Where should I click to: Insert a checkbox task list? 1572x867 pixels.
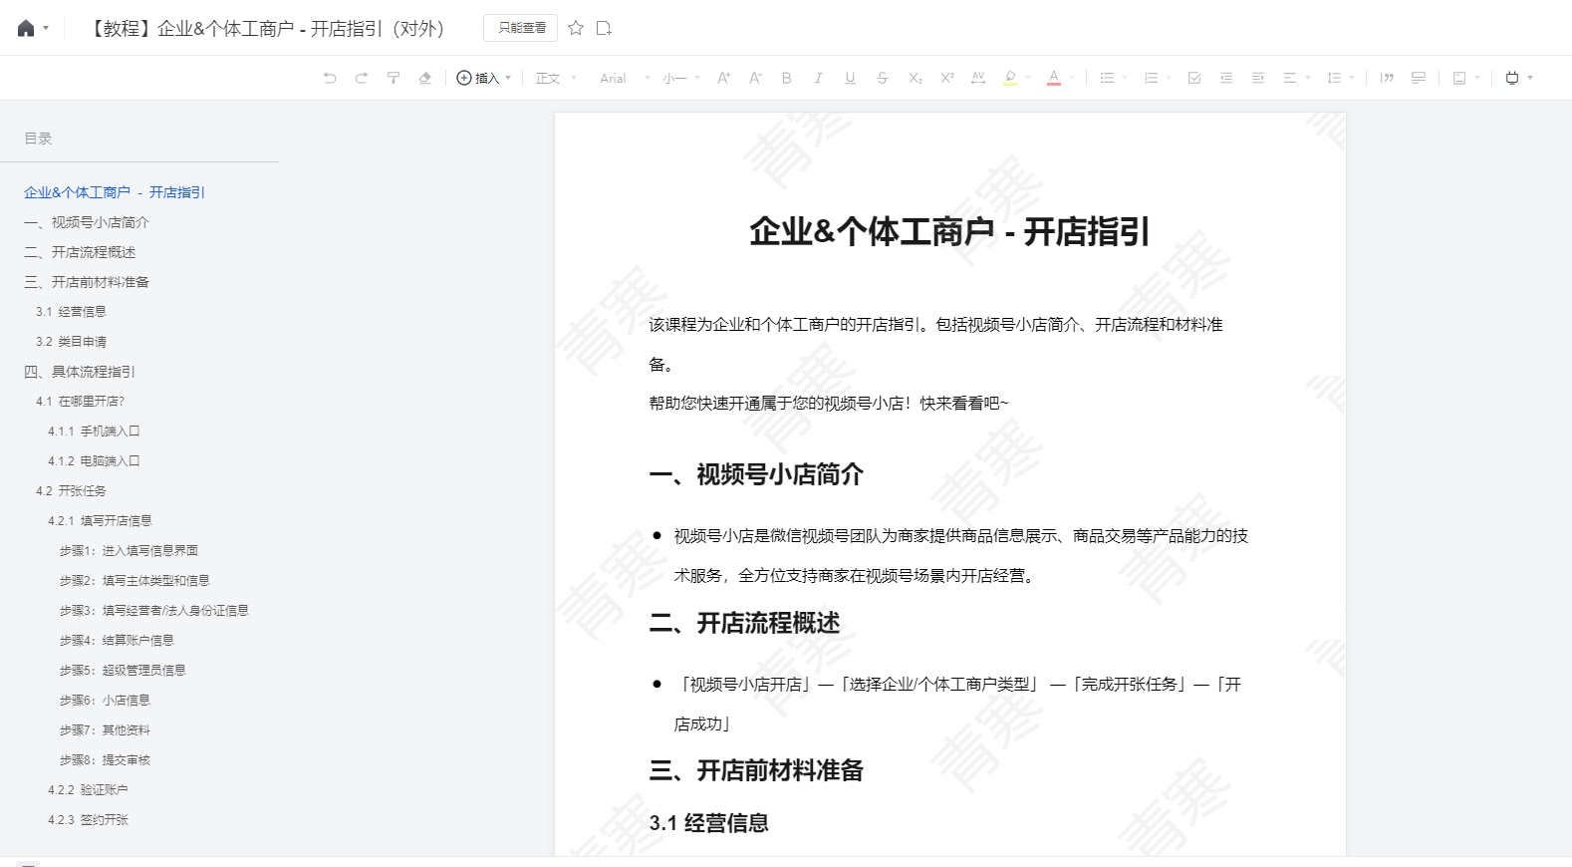pyautogui.click(x=1194, y=78)
